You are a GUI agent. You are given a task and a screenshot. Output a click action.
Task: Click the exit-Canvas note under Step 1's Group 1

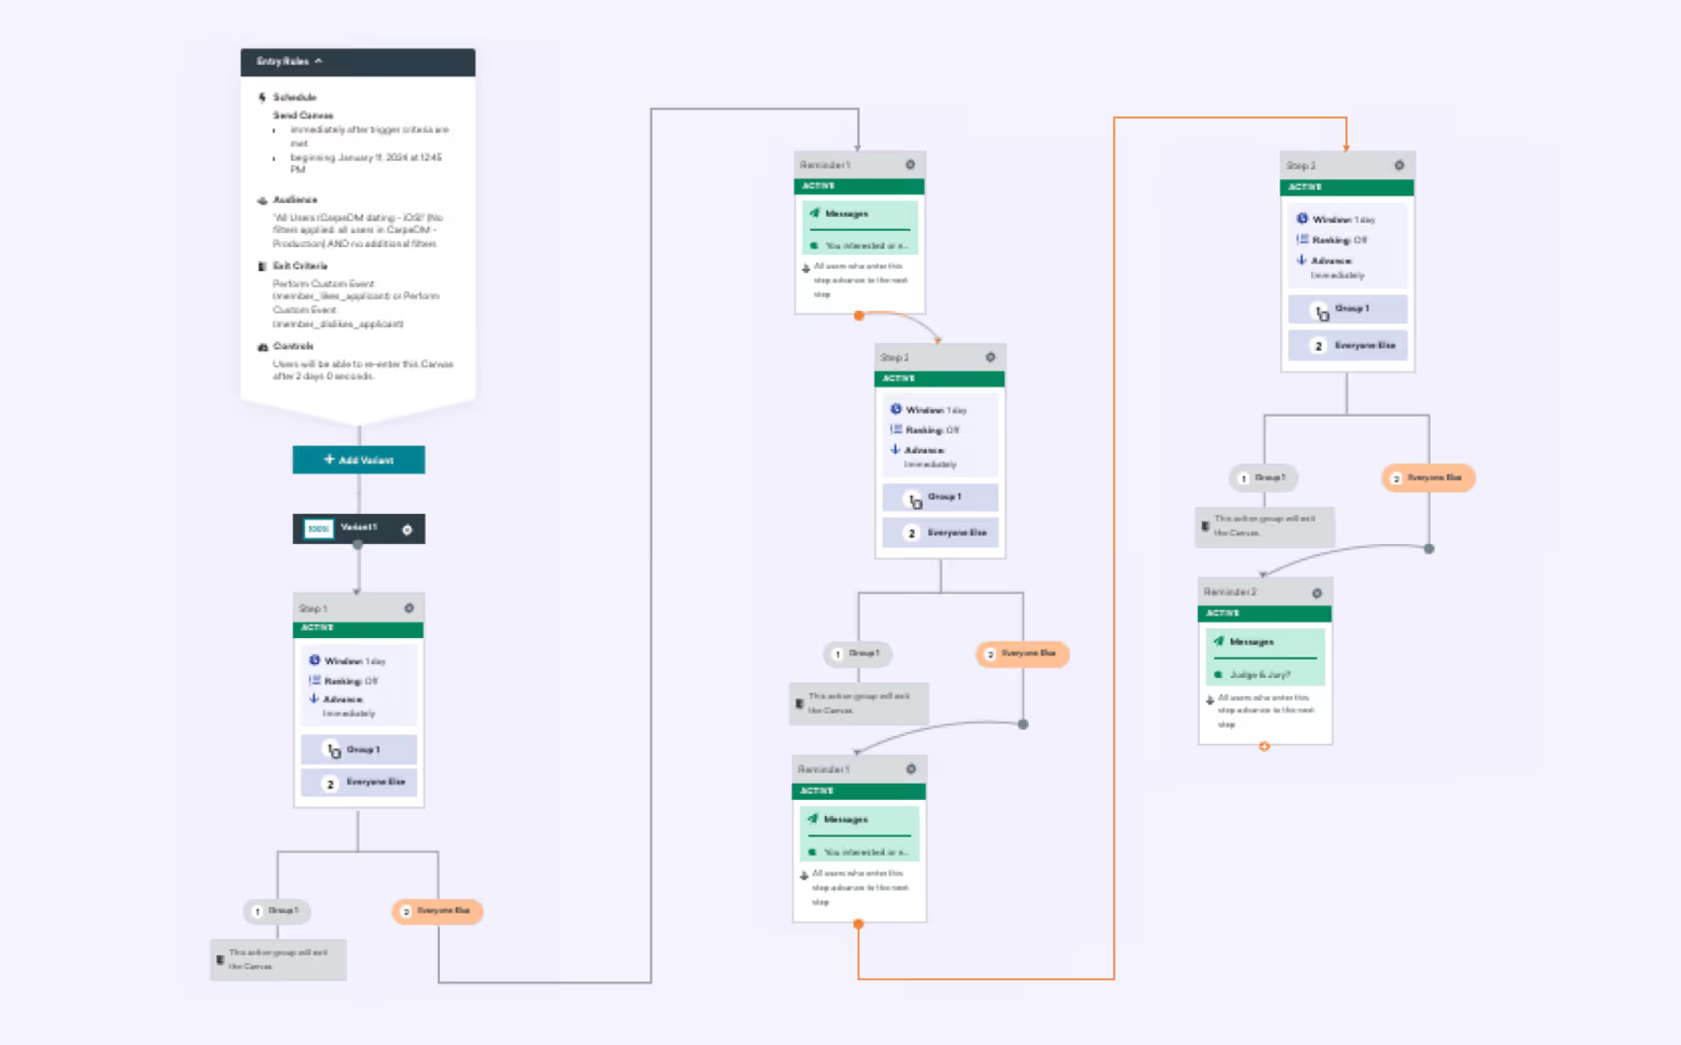click(279, 959)
